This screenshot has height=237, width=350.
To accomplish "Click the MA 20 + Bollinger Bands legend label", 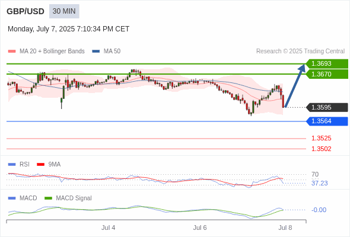I will (52, 52).
